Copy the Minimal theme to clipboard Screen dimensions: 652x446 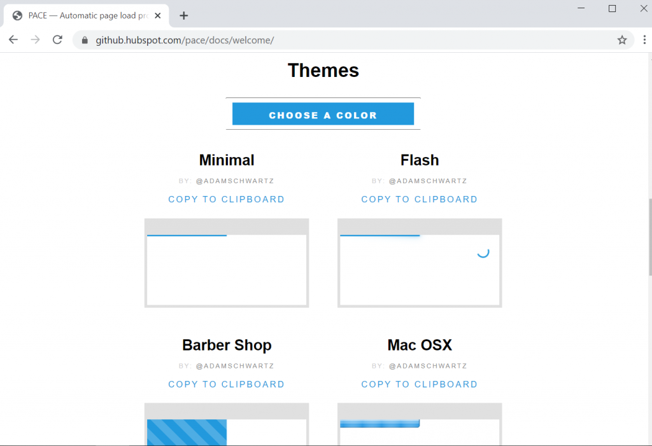(x=226, y=199)
